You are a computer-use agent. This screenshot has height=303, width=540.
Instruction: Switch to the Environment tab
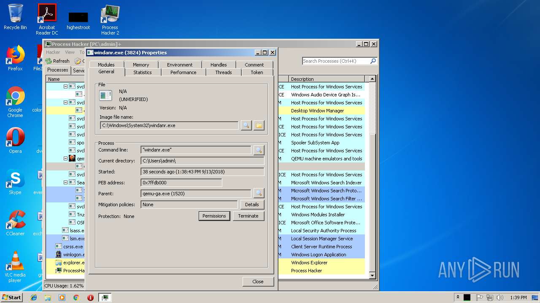click(x=180, y=65)
